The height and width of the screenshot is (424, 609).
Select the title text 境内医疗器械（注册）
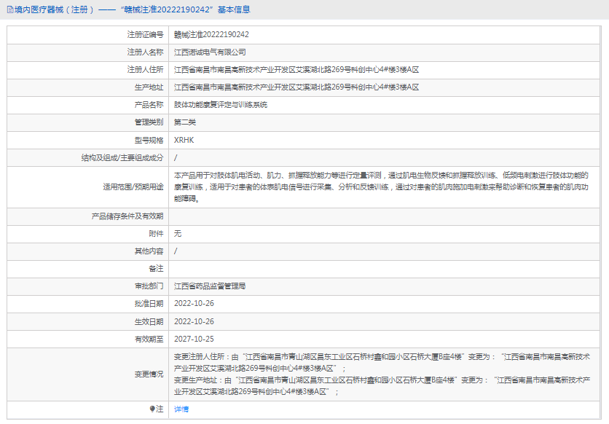55,9
